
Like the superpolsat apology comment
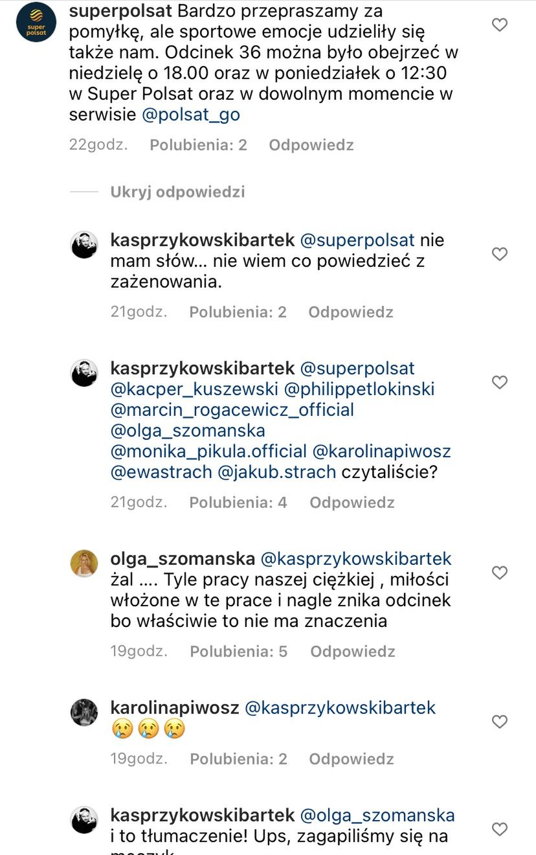click(500, 25)
